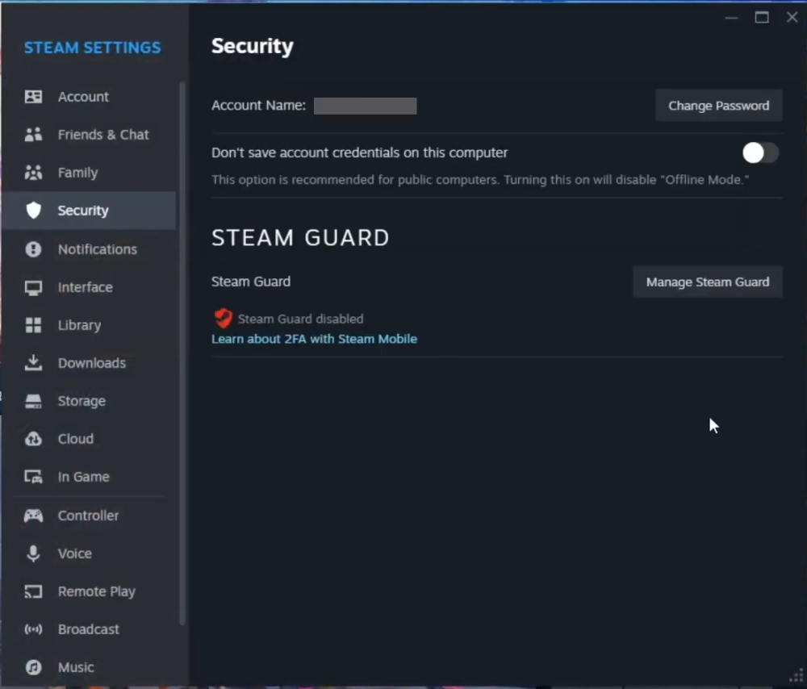Click the Account card icon in sidebar
This screenshot has height=689, width=807.
tap(33, 97)
